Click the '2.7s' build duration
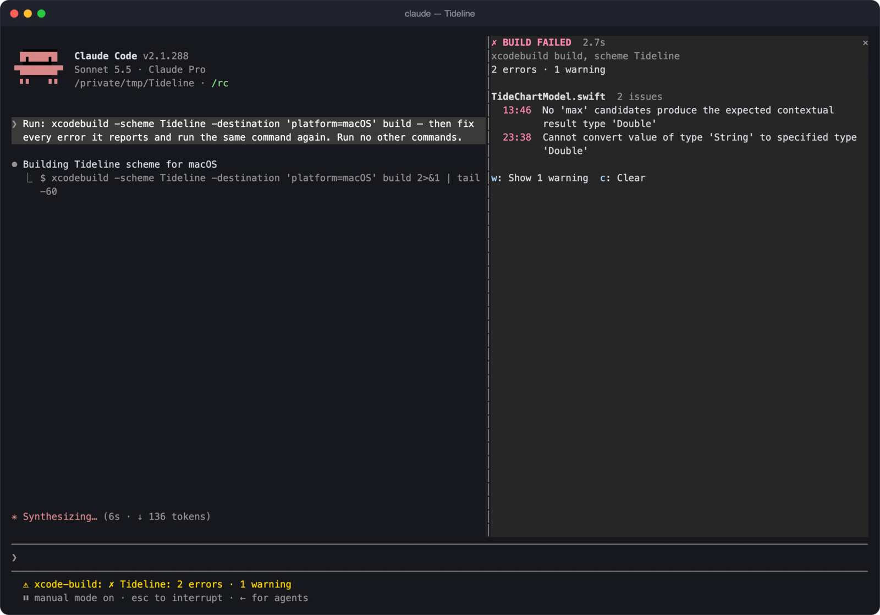The height and width of the screenshot is (615, 880). (x=594, y=42)
